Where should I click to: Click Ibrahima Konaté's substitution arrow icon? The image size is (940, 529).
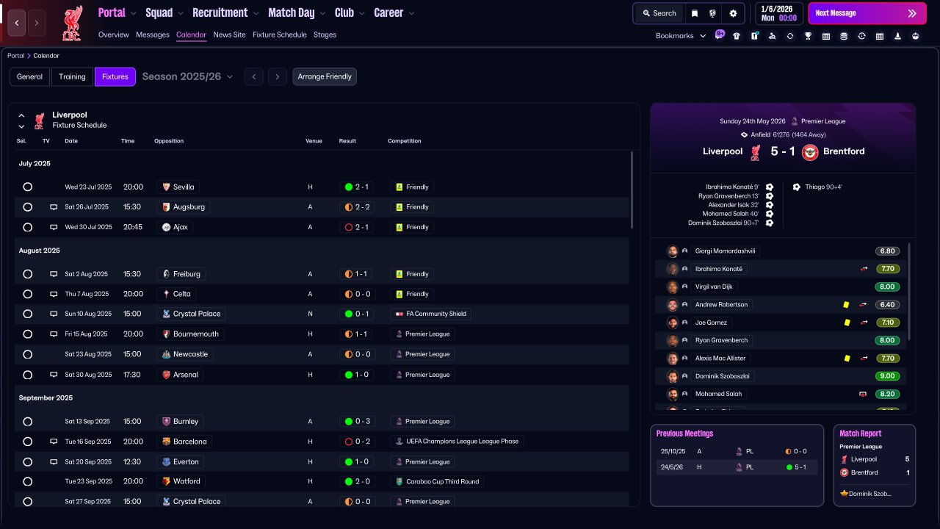[x=864, y=269]
